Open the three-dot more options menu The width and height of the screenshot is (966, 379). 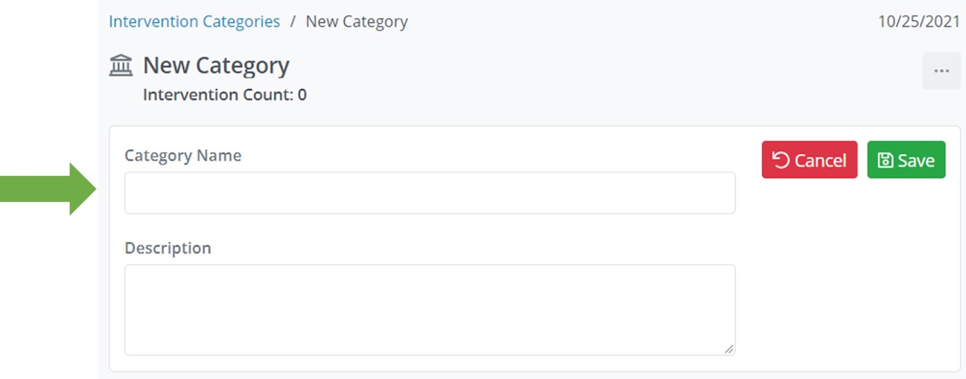coord(941,71)
